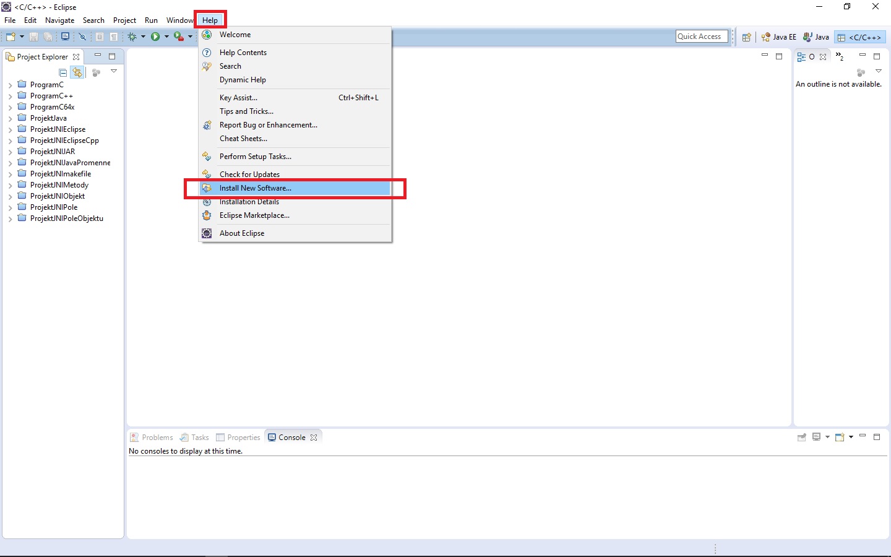The image size is (891, 557).
Task: Click the green Run button
Action: (x=155, y=37)
